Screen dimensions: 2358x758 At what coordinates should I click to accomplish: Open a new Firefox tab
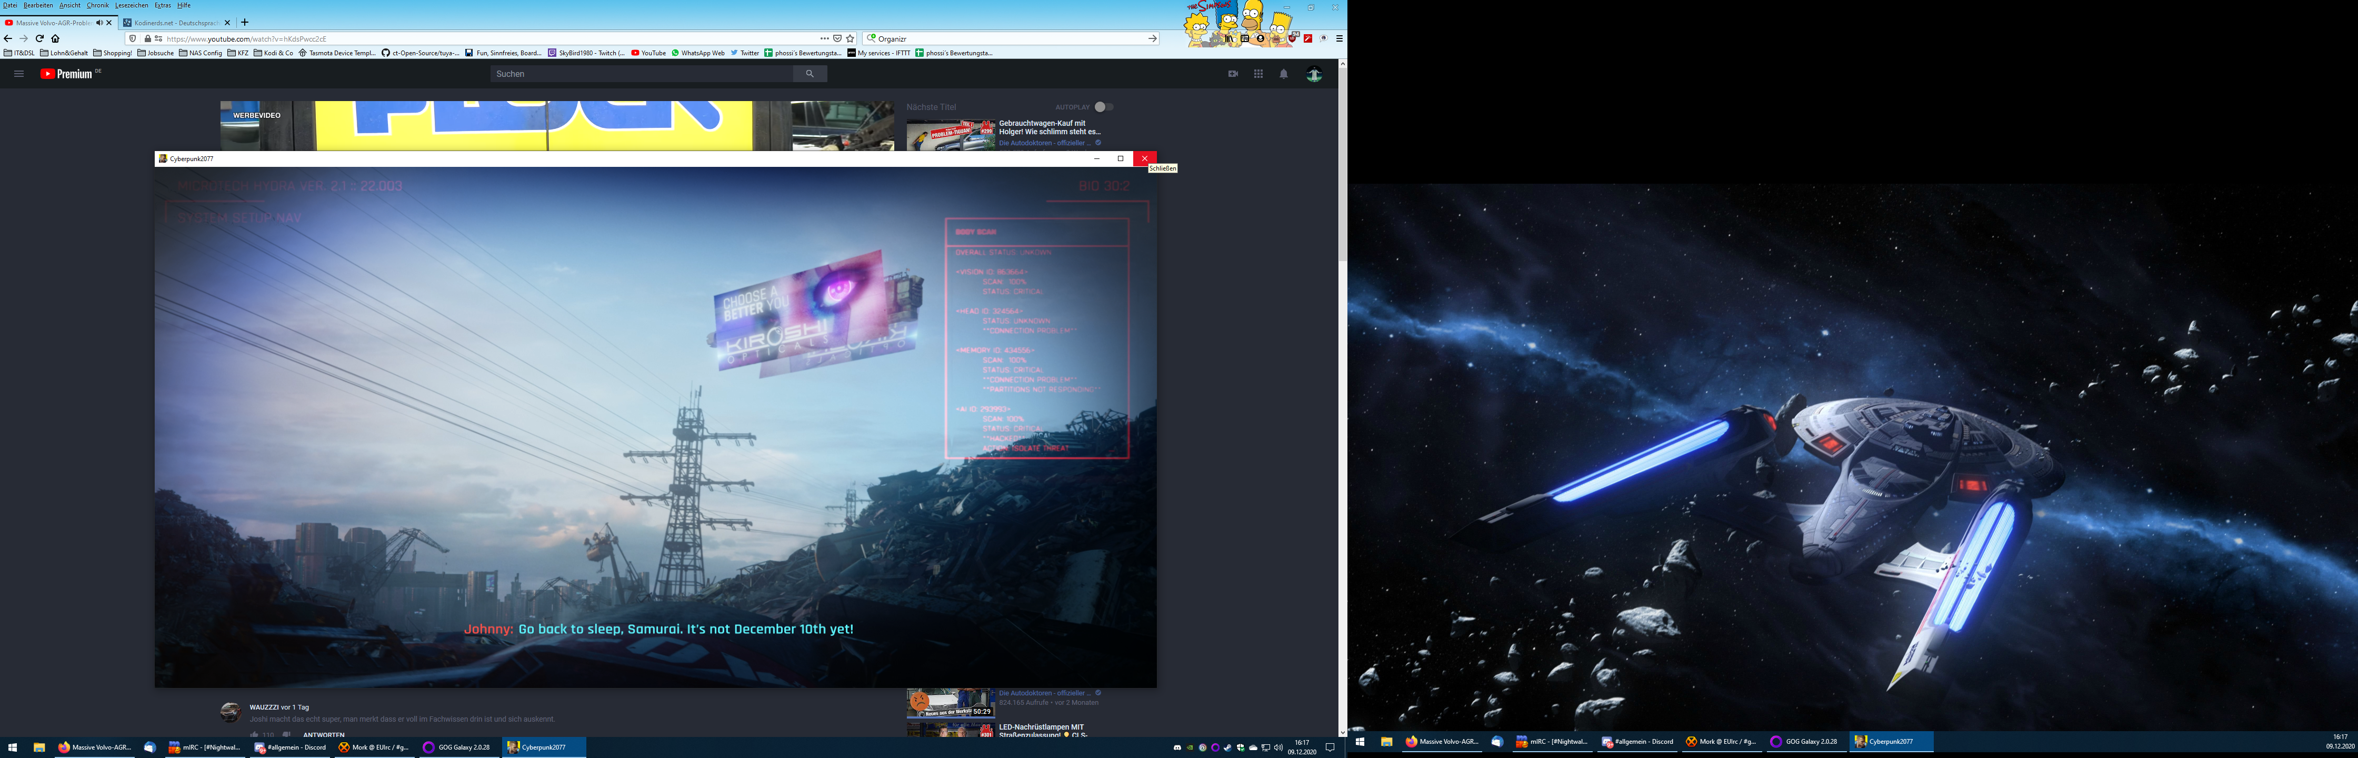coord(244,22)
